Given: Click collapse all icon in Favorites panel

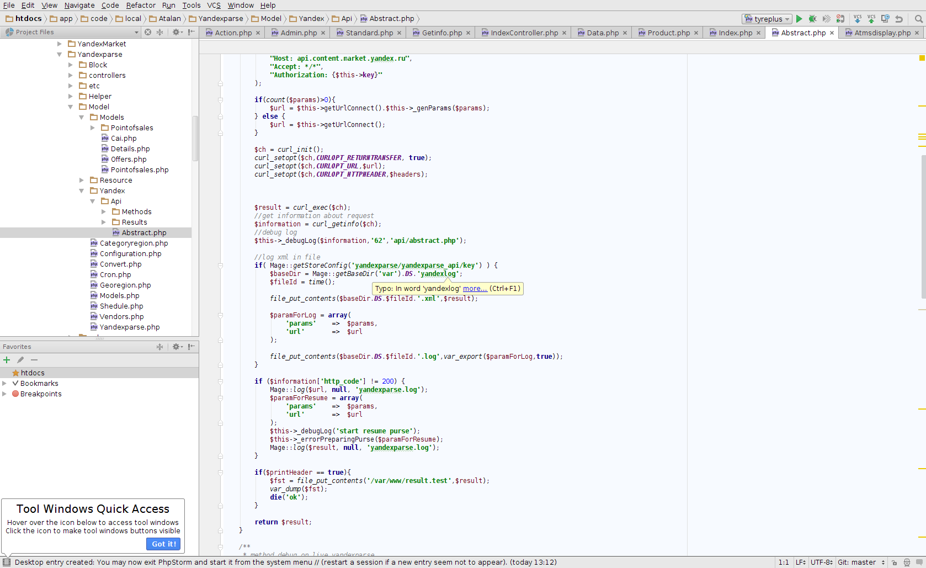Looking at the screenshot, I should (159, 347).
